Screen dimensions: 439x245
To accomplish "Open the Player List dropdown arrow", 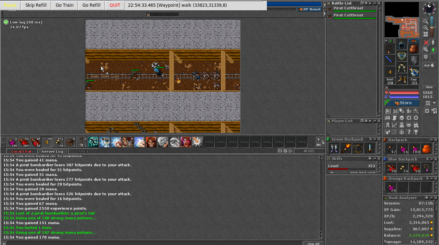I will [x=371, y=121].
